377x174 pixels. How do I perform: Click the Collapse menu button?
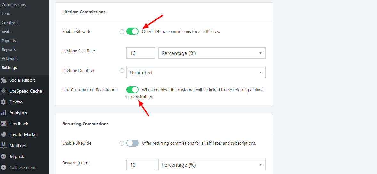pyautogui.click(x=22, y=167)
